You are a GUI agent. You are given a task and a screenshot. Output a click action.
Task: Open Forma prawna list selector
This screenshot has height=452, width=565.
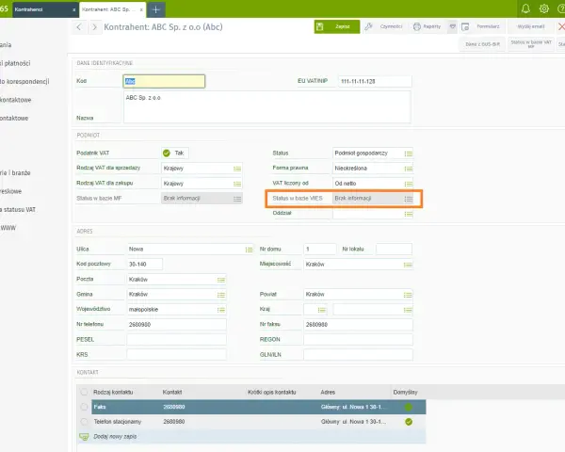[409, 169]
